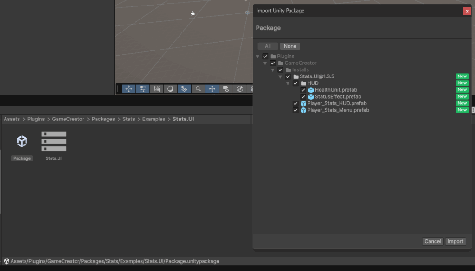Cancel the package import
475x271 pixels.
[433, 241]
